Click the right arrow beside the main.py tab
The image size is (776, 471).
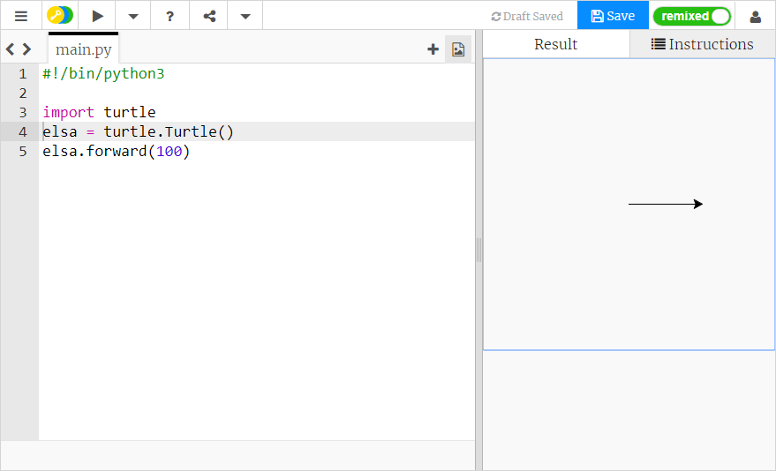pyautogui.click(x=27, y=49)
